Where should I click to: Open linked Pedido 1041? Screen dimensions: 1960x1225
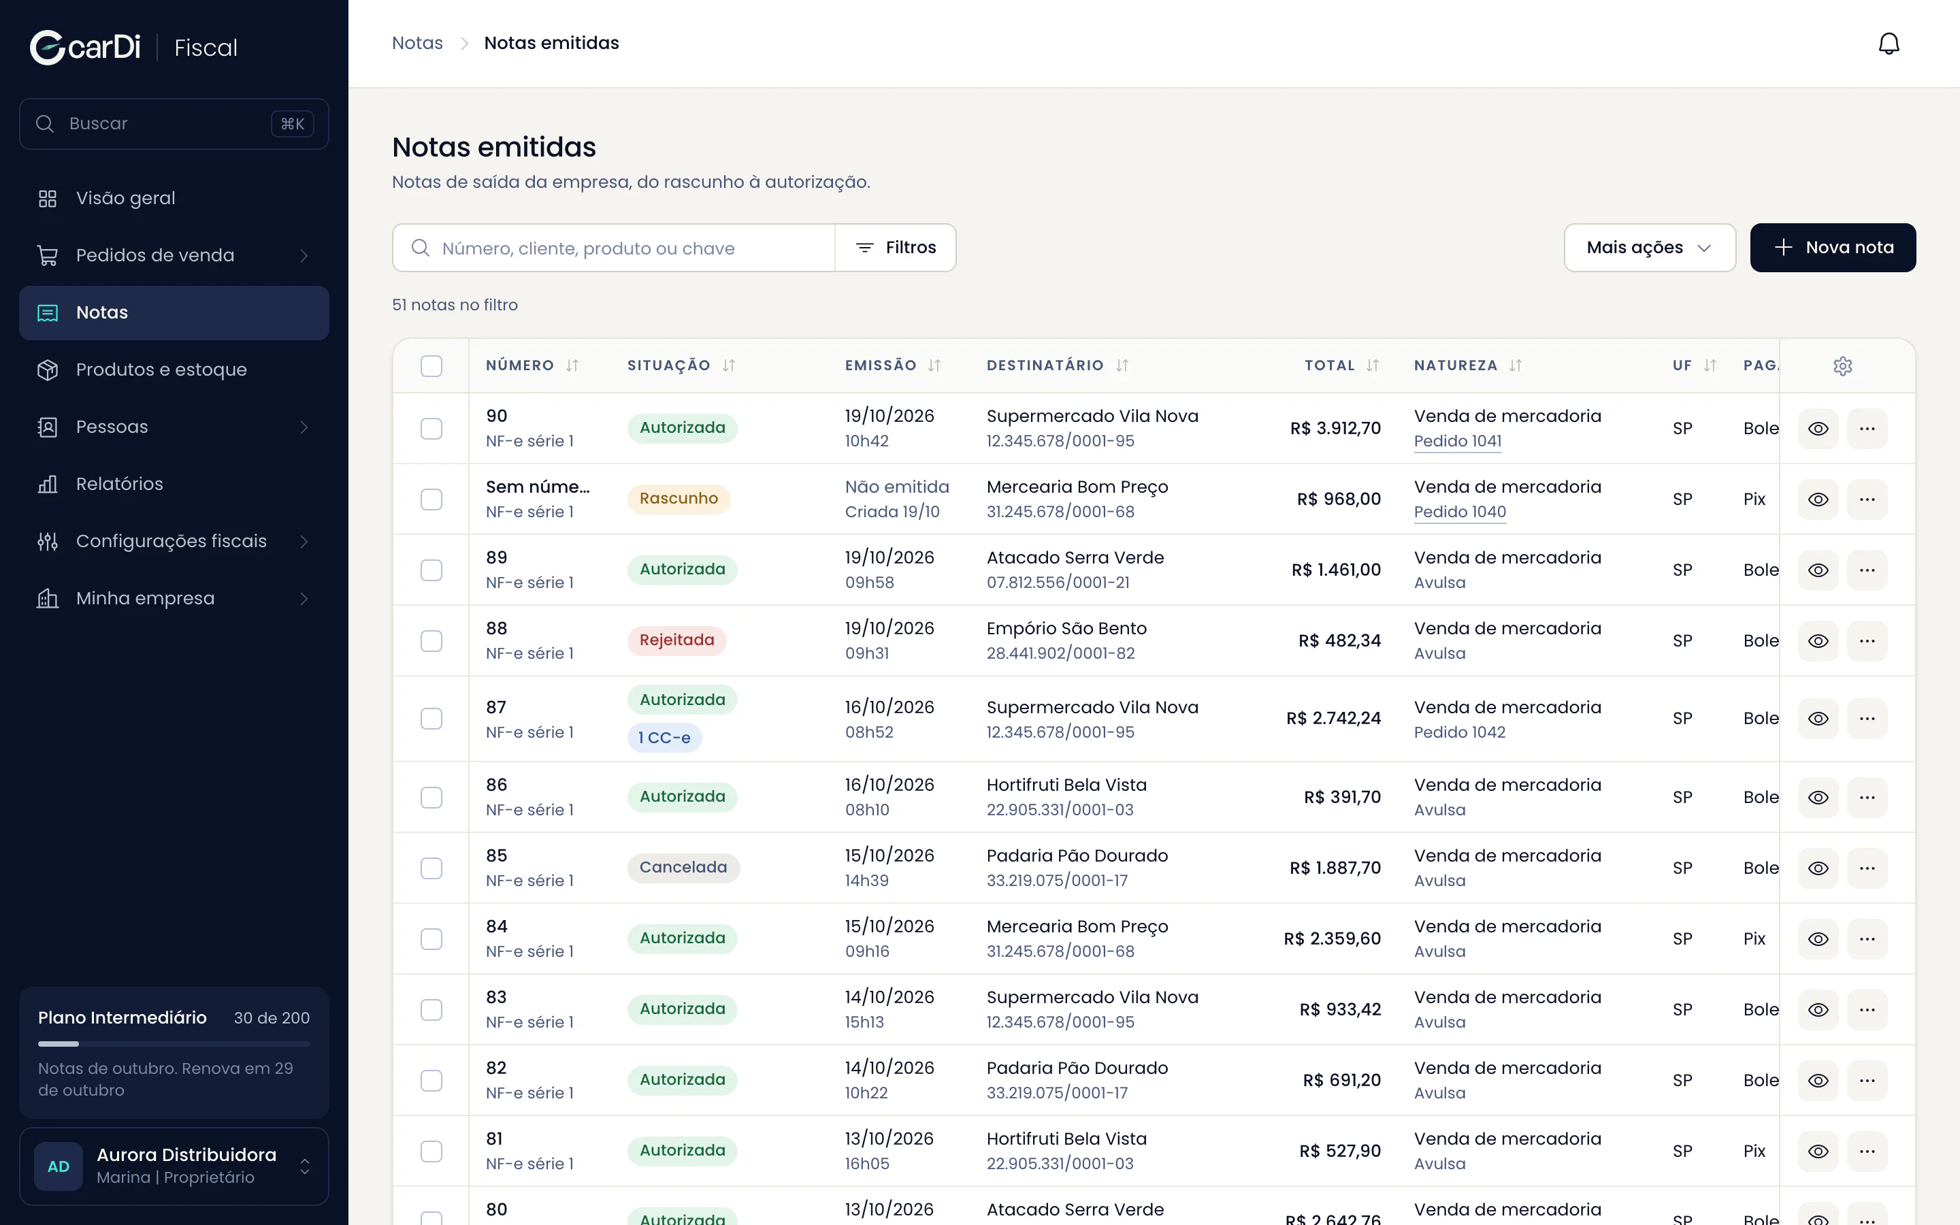coord(1457,442)
